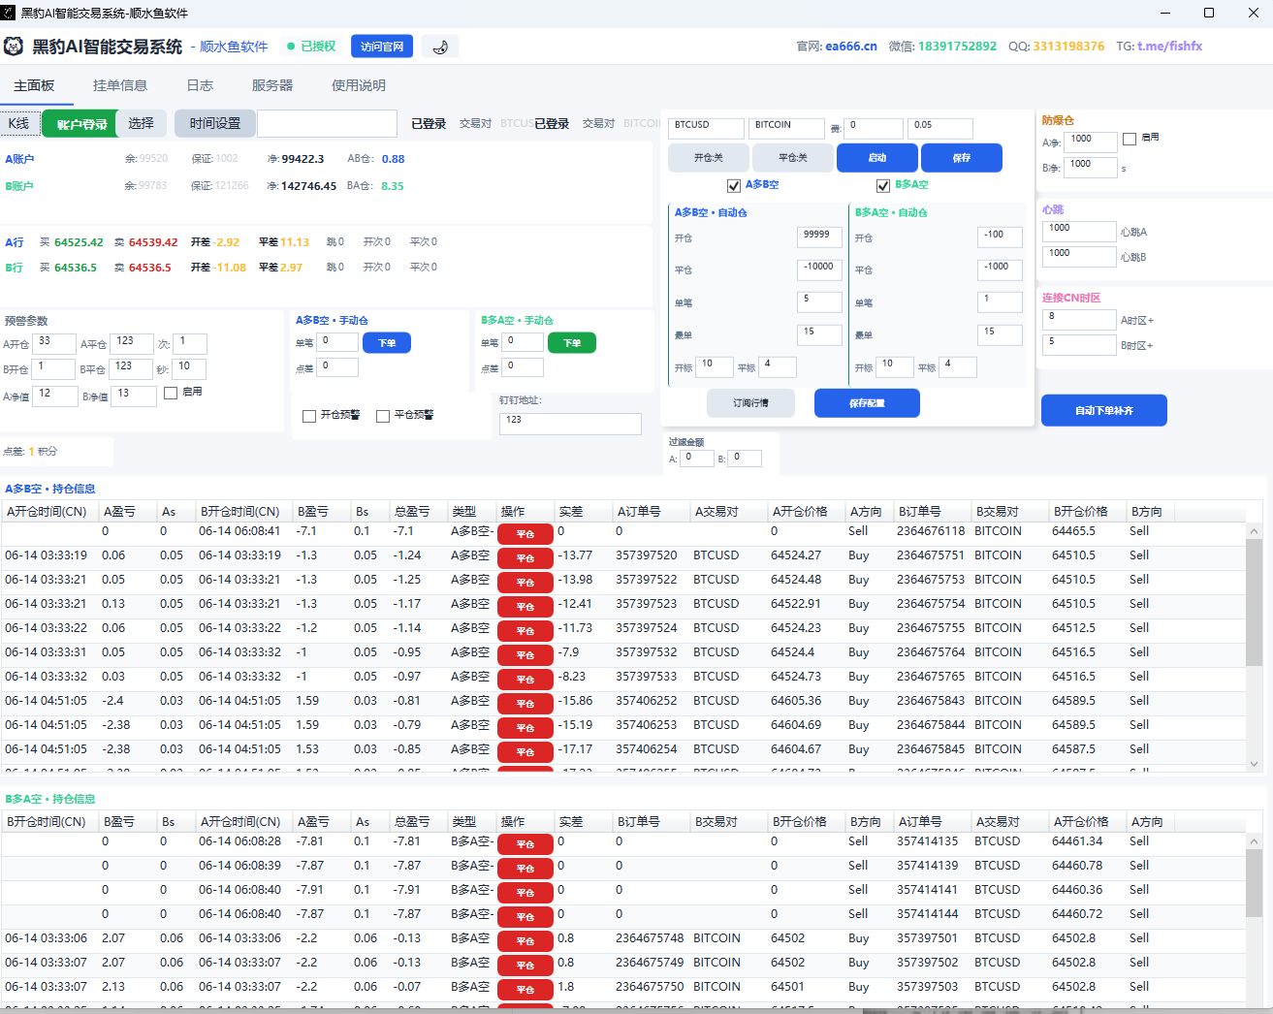This screenshot has height=1014, width=1273.
Task: Click the 钉钉地址 input field
Action: pos(570,424)
